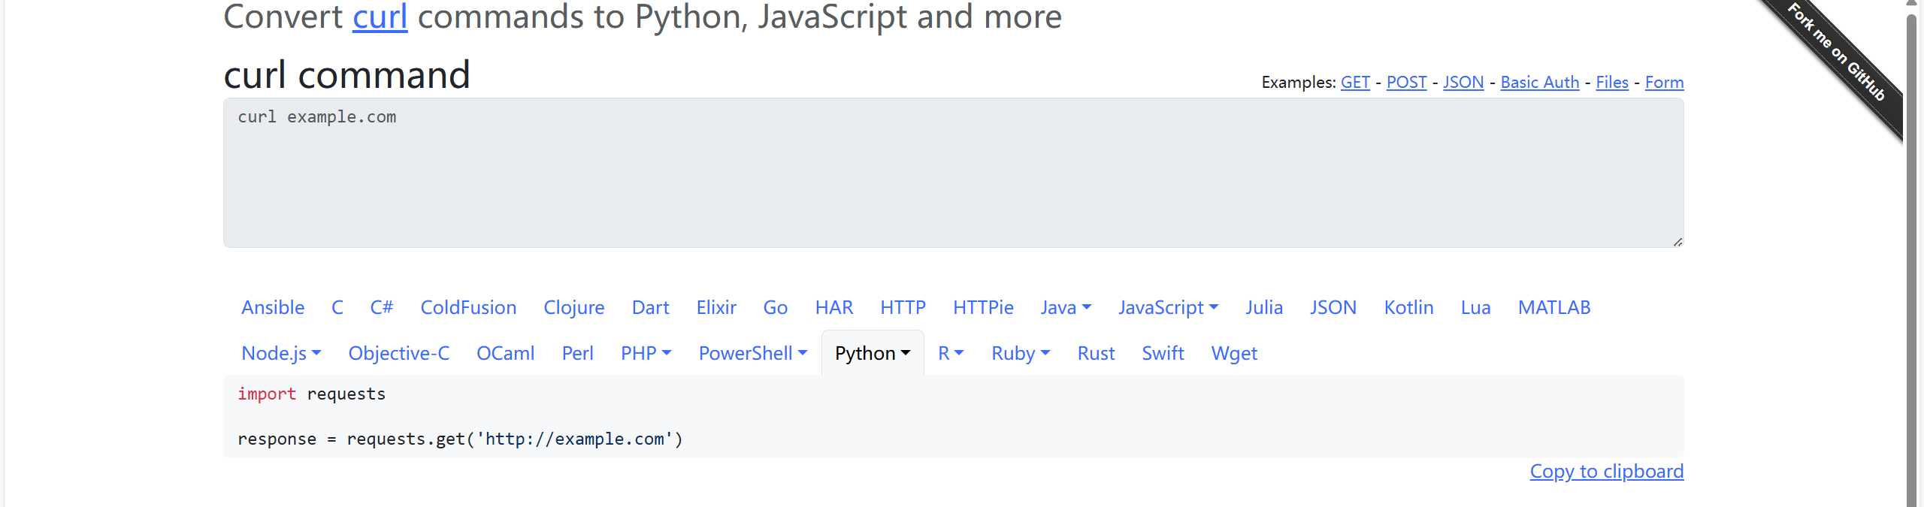This screenshot has height=507, width=1924.
Task: Expand the R language dropdown
Action: (950, 353)
